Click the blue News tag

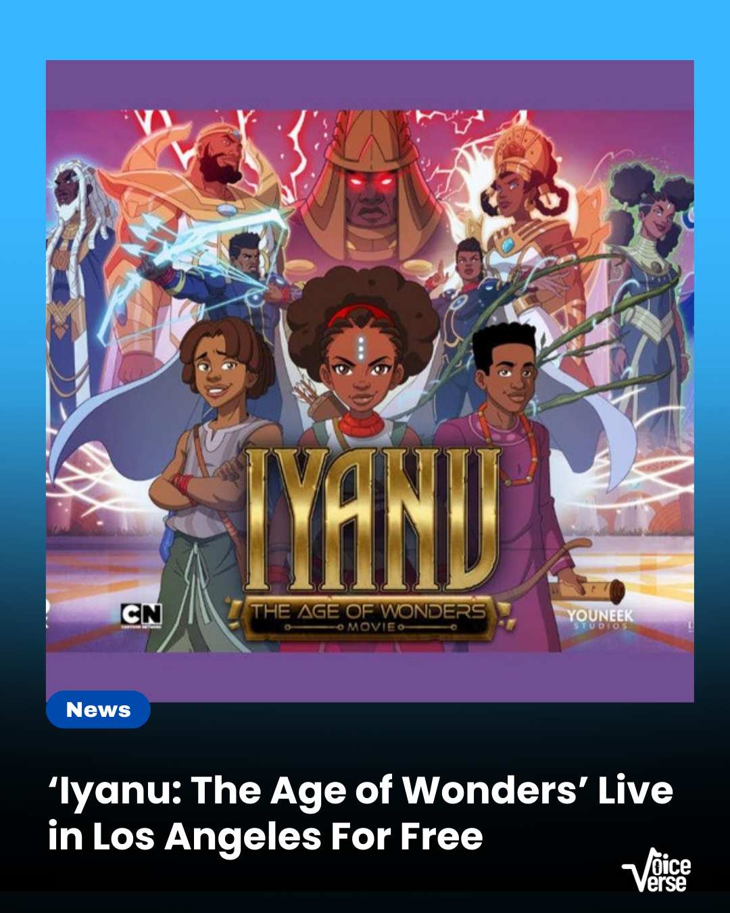[x=98, y=709]
